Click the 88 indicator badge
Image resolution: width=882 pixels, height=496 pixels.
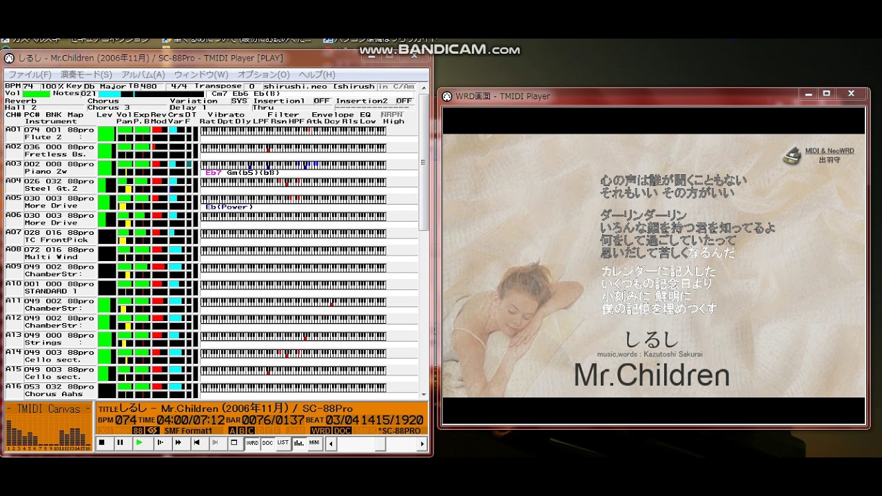click(x=138, y=431)
